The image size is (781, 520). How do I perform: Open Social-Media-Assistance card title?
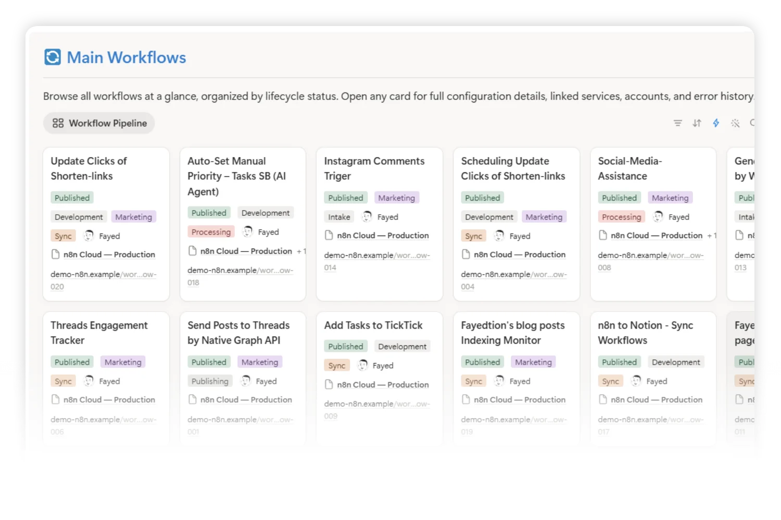pos(630,168)
